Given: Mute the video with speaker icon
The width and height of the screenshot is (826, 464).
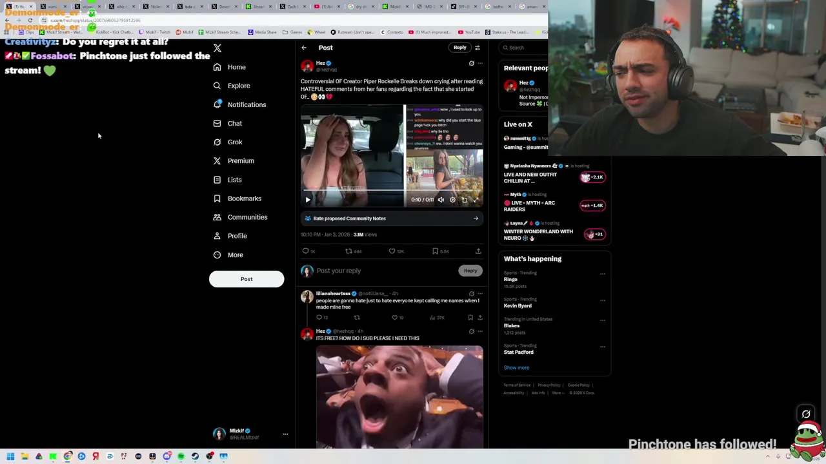Looking at the screenshot, I should click(x=441, y=200).
